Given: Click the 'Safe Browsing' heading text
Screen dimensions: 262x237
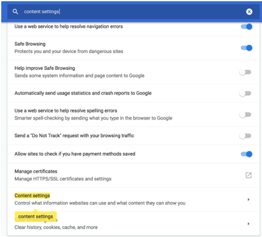Looking at the screenshot, I should [x=30, y=44].
